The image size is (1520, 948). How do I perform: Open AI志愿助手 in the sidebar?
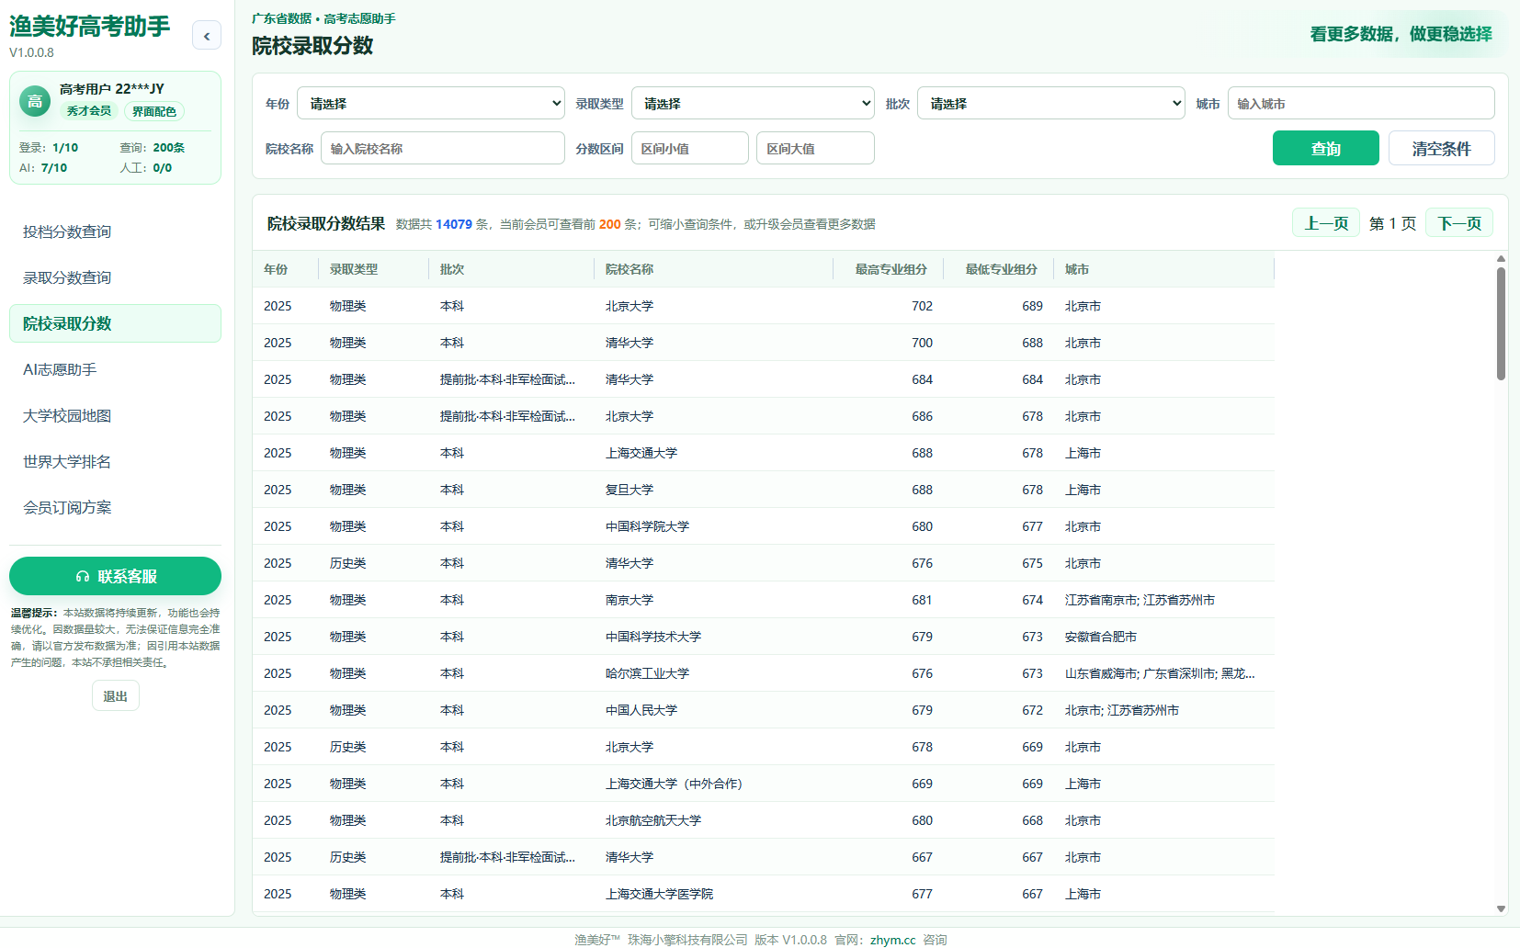115,369
